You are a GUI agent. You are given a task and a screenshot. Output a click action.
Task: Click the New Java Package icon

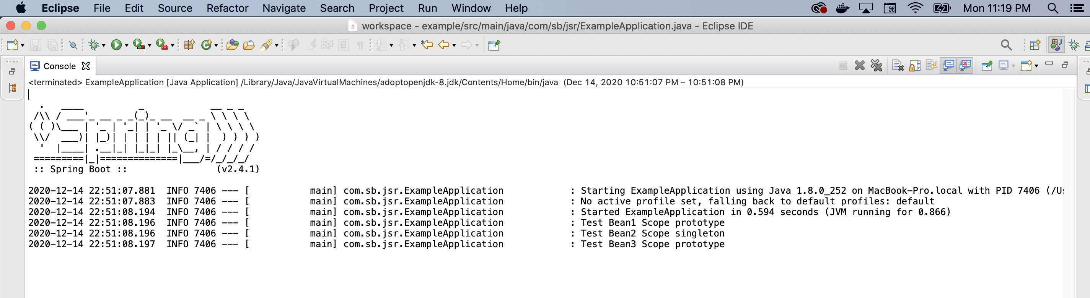pyautogui.click(x=189, y=45)
